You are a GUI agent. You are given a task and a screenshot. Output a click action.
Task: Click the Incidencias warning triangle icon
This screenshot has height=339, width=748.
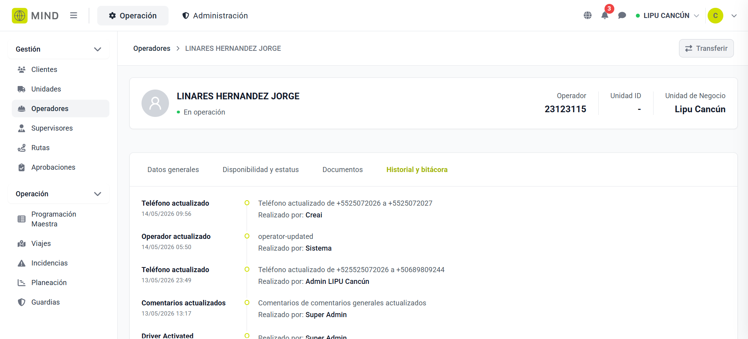22,263
